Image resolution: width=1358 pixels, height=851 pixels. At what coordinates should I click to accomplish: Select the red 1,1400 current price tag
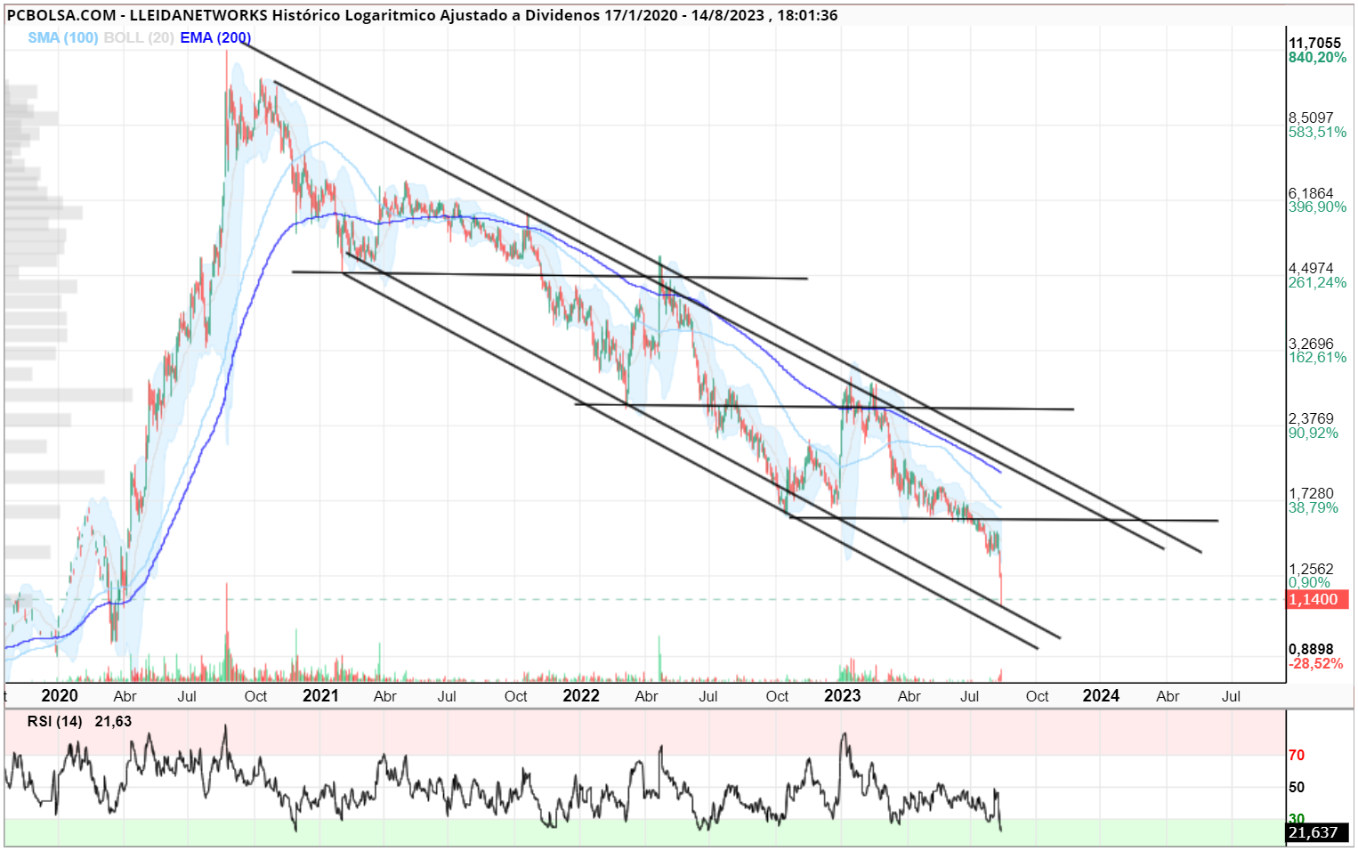1318,599
